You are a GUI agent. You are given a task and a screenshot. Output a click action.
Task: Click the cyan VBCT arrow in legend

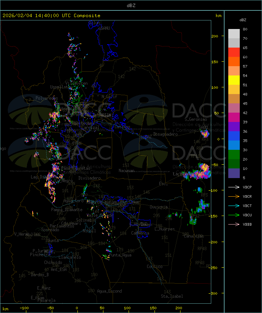click(x=234, y=206)
